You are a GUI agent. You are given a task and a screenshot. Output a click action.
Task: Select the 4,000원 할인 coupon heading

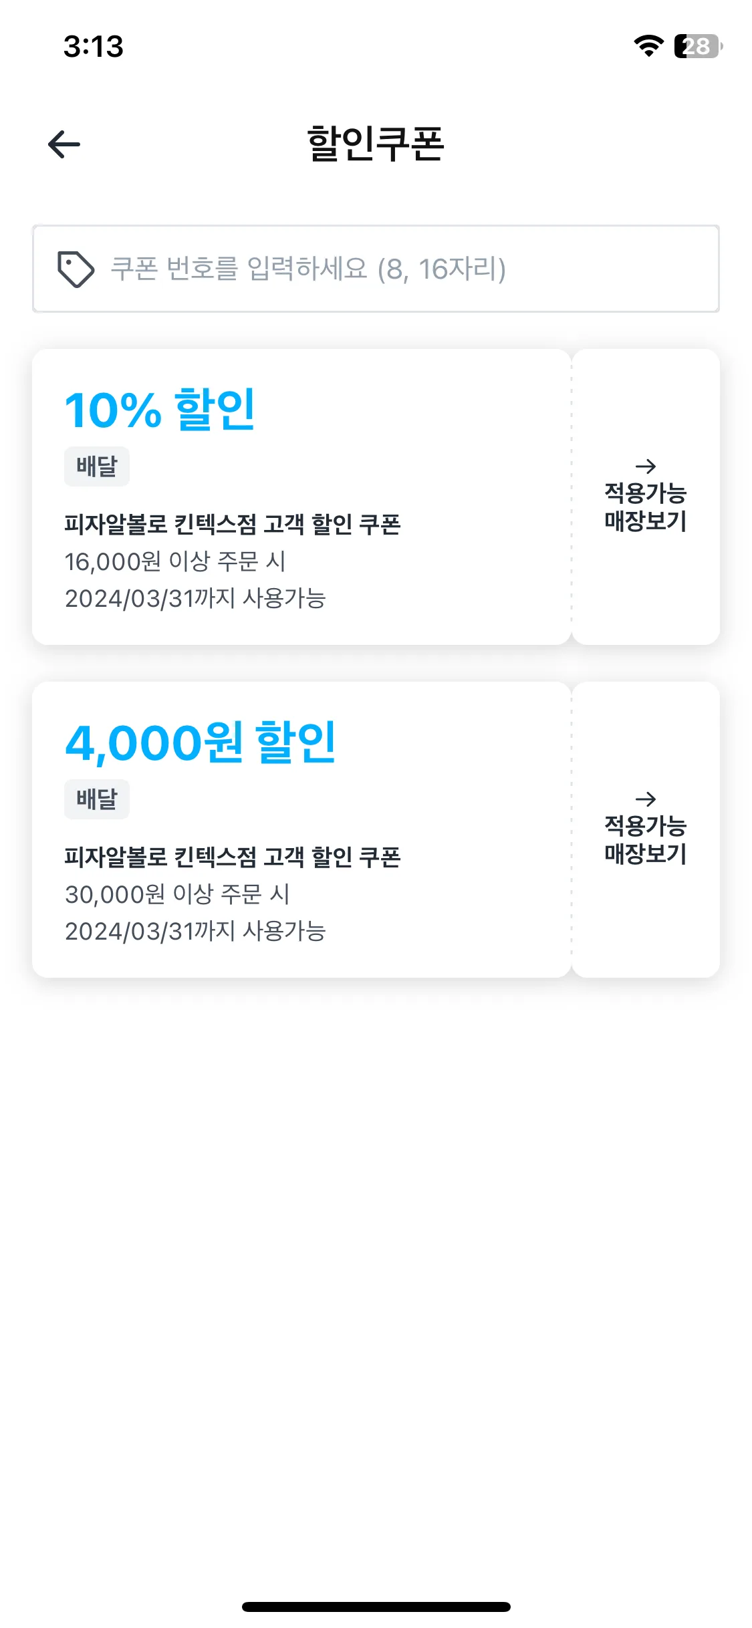[x=201, y=742]
